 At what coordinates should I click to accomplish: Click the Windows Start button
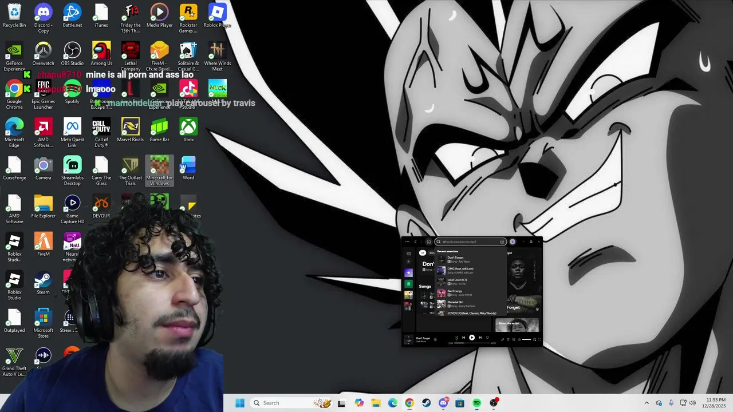tap(240, 403)
